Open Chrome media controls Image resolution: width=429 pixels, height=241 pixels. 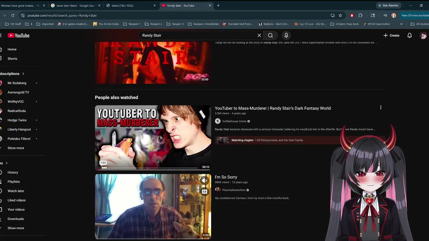click(385, 15)
